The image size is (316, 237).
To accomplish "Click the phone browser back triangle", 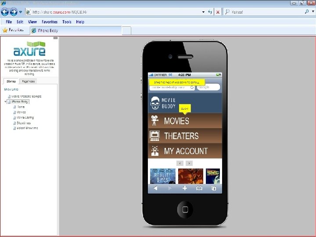I will (x=155, y=188).
